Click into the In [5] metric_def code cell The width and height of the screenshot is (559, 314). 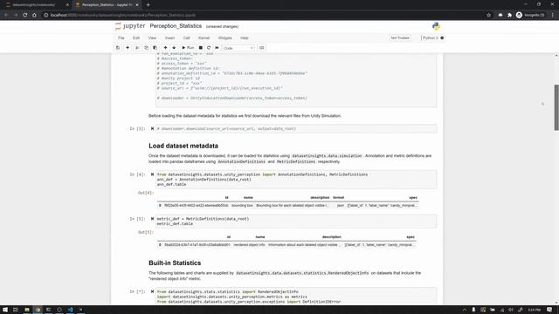pyautogui.click(x=296, y=221)
